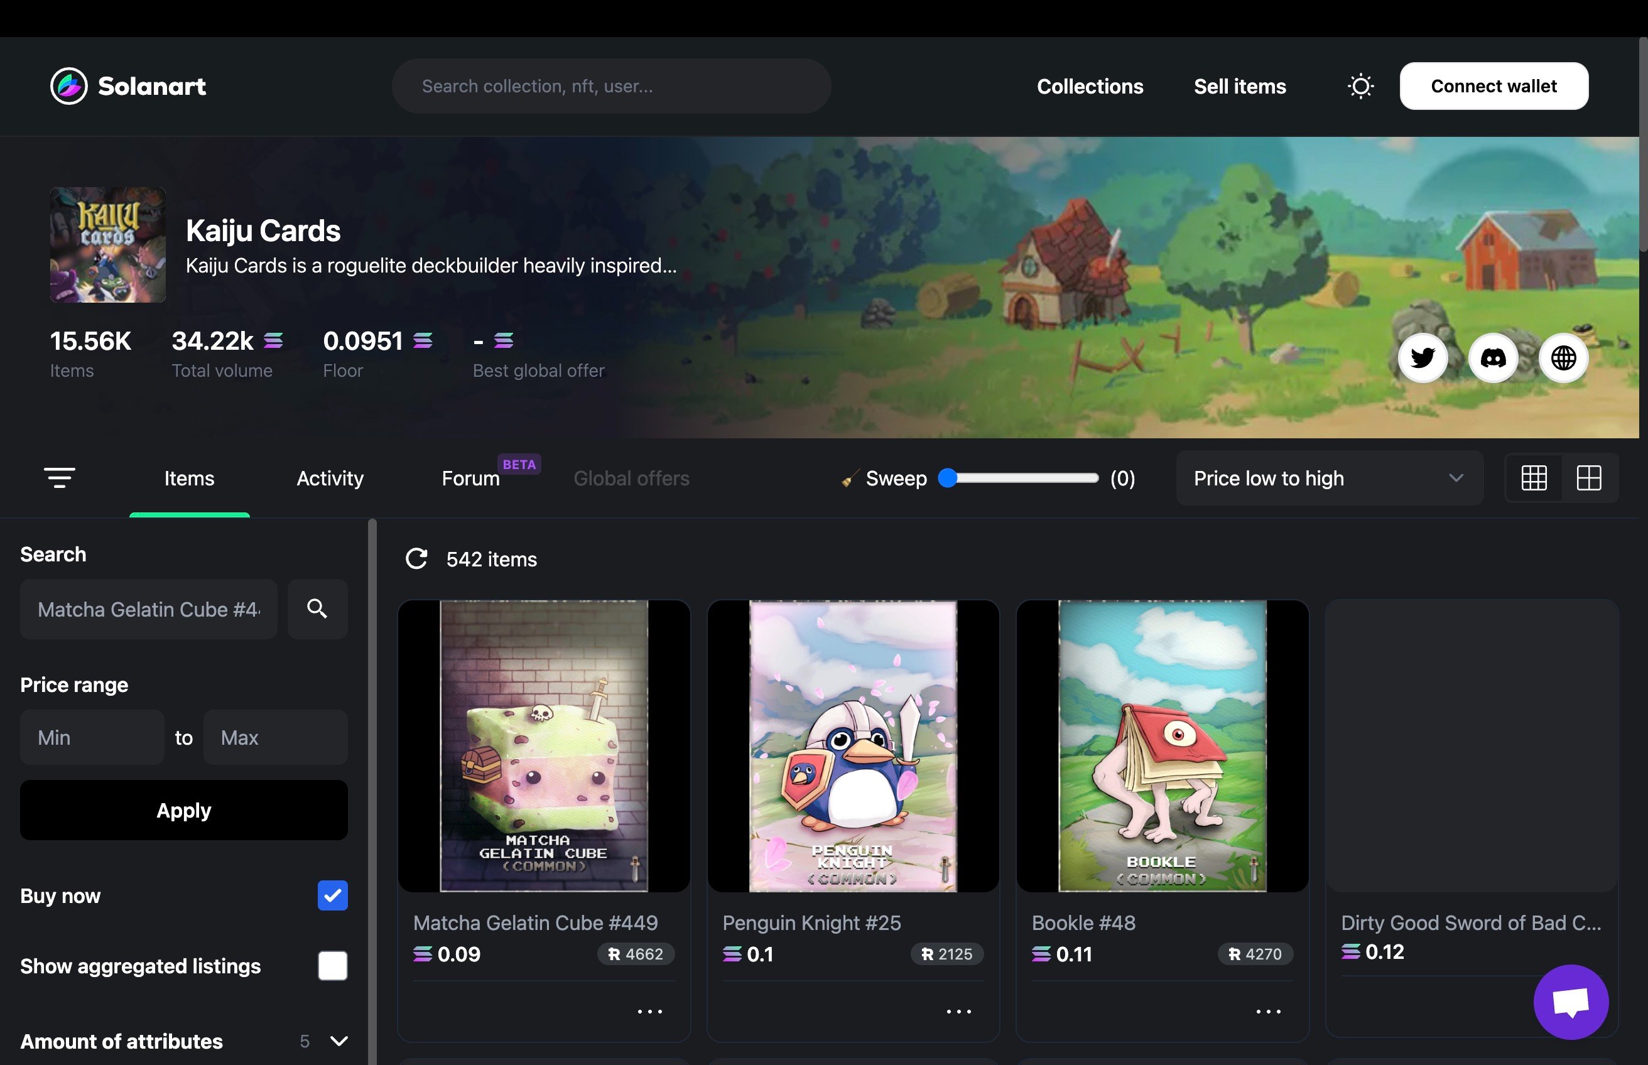Click the Sweep slider handle

(x=948, y=478)
